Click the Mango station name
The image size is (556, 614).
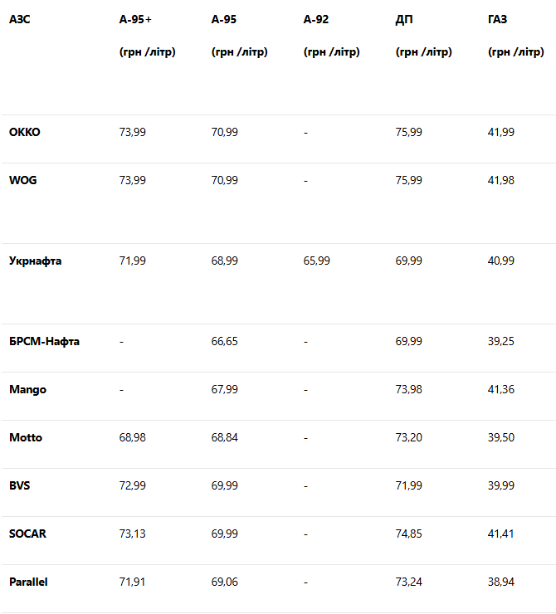coord(28,389)
